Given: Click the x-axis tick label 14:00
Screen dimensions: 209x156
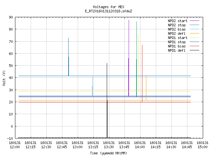Looking at the screenshot, I should click(140, 147).
